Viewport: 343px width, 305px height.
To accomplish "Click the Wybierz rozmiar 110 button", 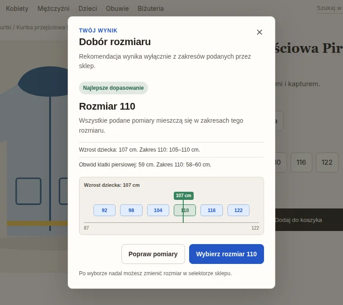I will click(227, 254).
